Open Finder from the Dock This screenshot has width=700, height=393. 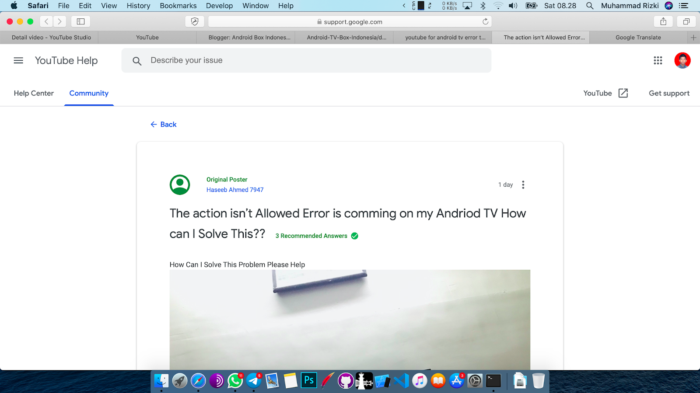[x=161, y=381]
